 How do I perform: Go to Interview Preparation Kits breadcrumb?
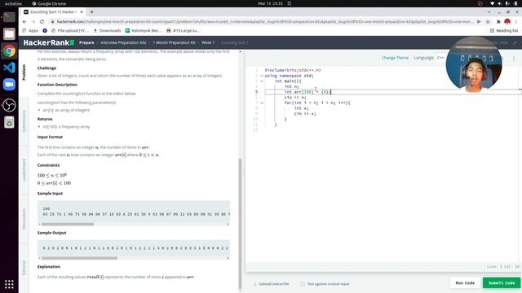[123, 42]
